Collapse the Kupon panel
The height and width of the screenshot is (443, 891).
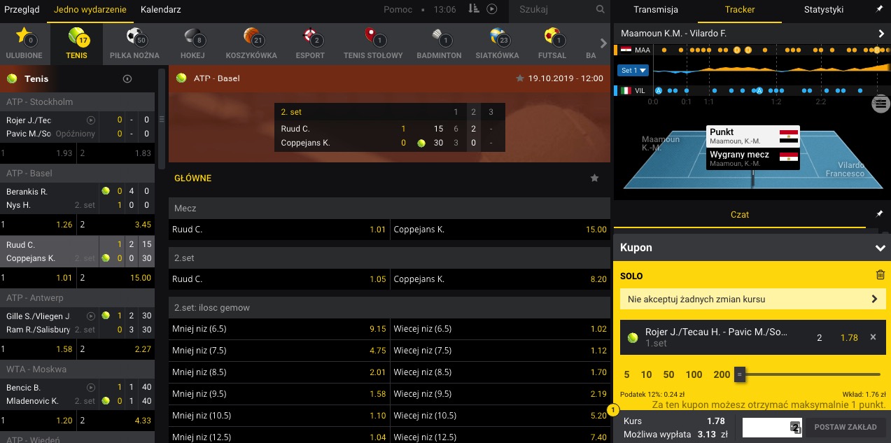click(880, 248)
